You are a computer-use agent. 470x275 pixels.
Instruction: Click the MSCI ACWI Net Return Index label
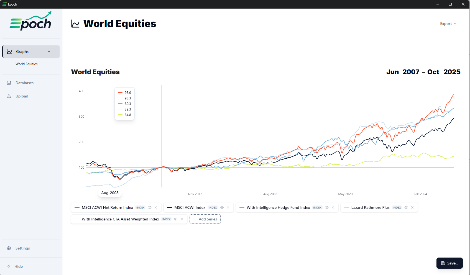click(108, 207)
